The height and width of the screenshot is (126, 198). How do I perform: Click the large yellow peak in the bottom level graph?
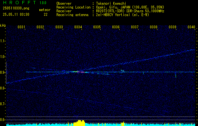tap(79, 123)
